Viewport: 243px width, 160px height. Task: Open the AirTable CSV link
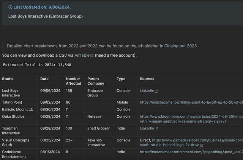click(x=82, y=55)
